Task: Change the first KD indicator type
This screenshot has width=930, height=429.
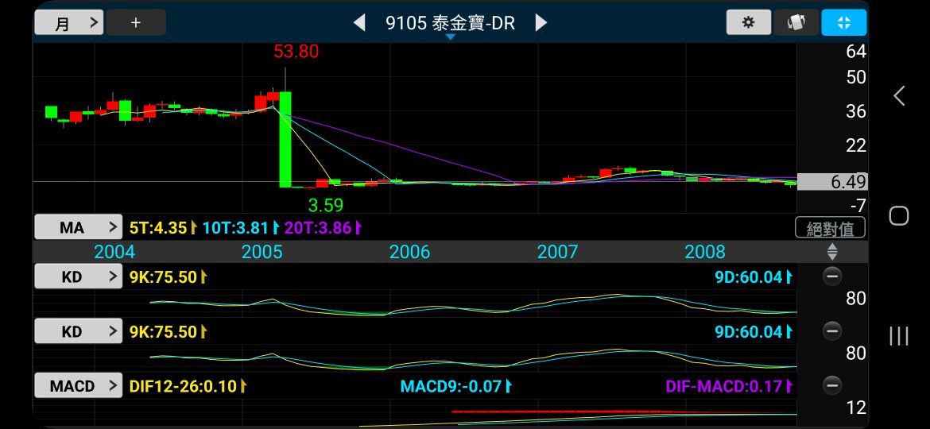Action: 78,276
